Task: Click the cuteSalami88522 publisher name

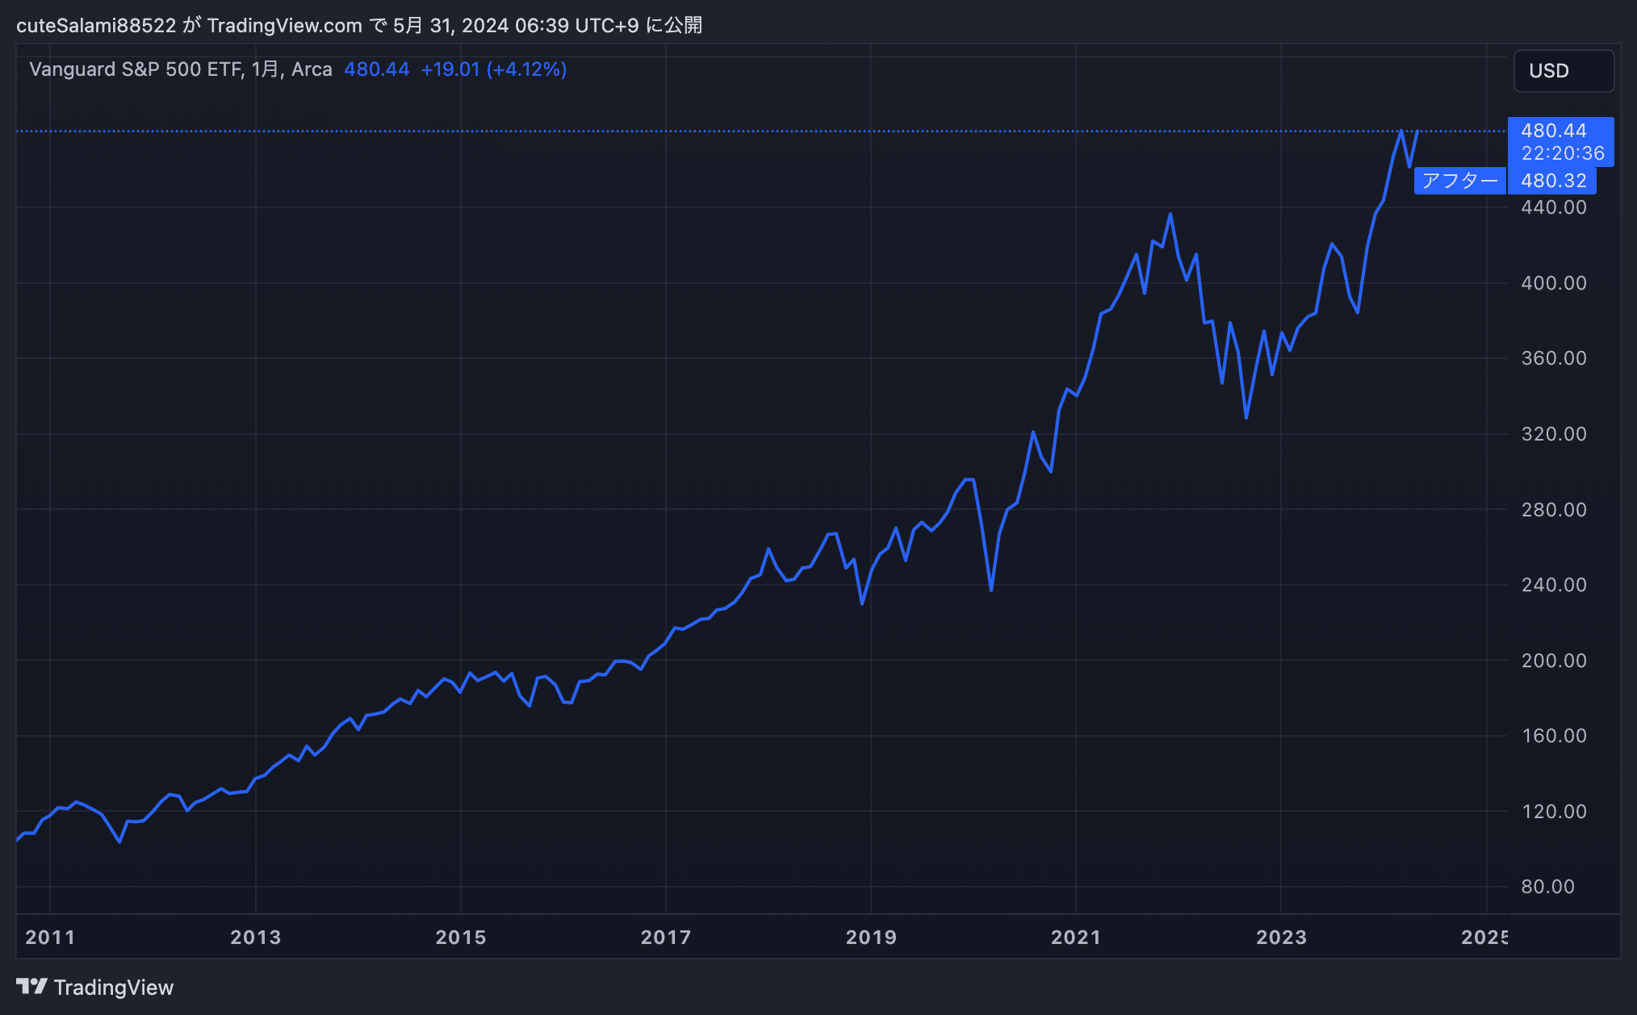Action: (x=96, y=26)
